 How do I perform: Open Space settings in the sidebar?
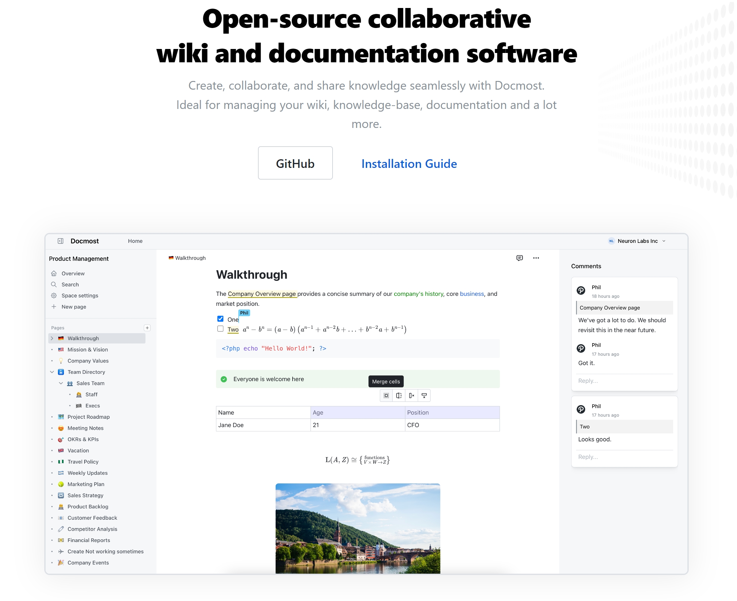[80, 296]
